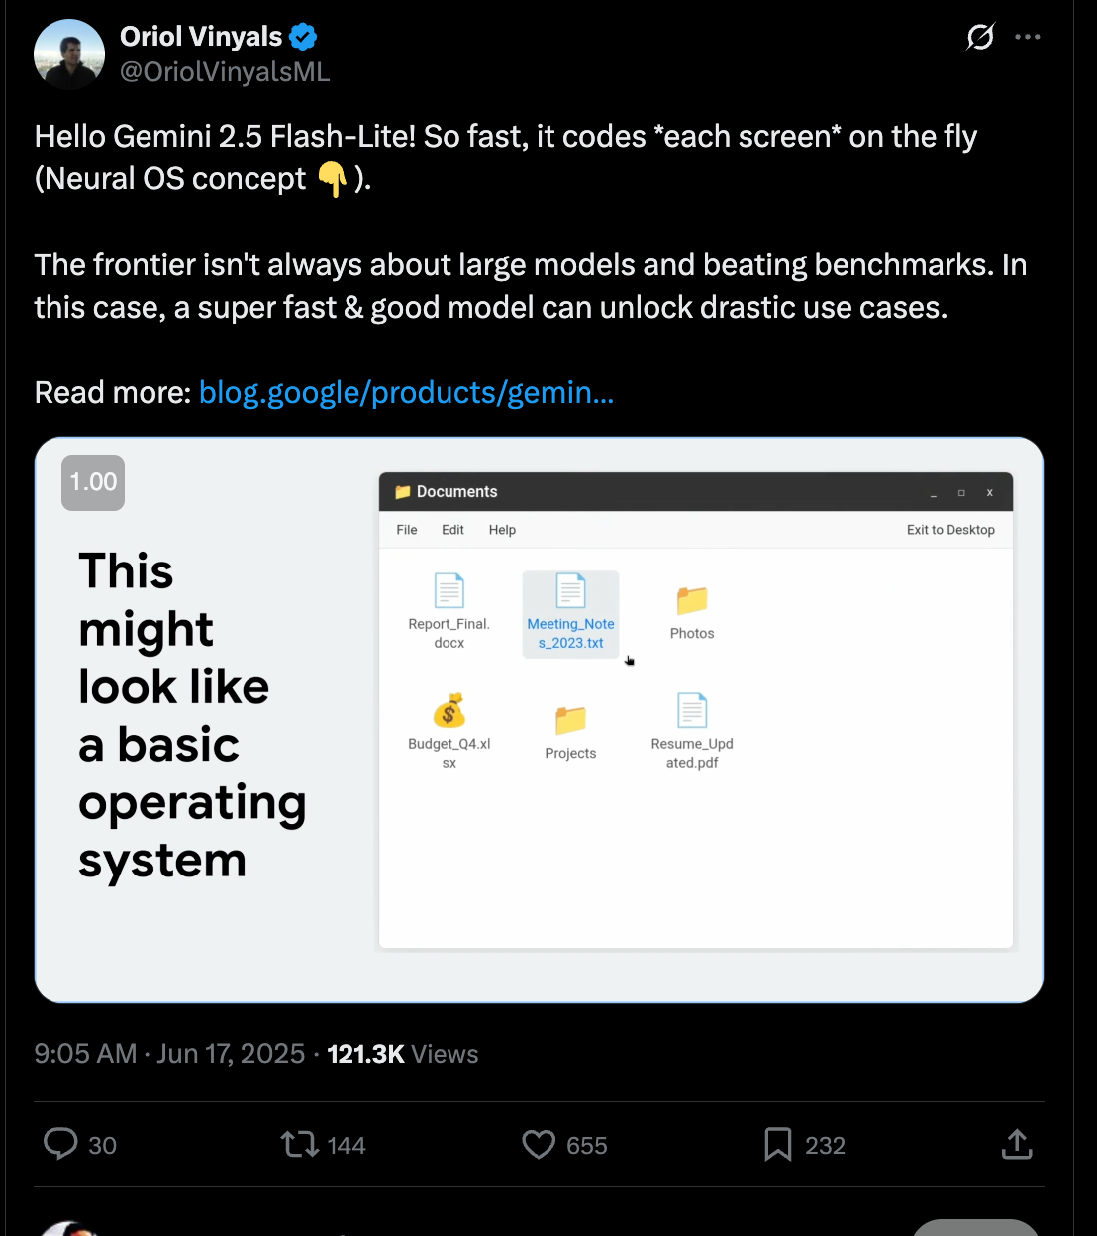Open the File menu in Documents window

pyautogui.click(x=407, y=530)
